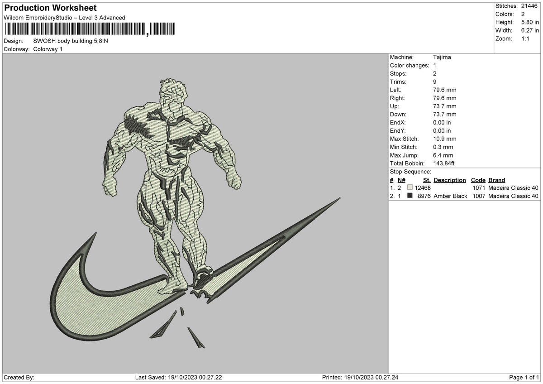The height and width of the screenshot is (384, 543).
Task: Select the Max Stitch value 10.9 mm
Action: tap(445, 139)
